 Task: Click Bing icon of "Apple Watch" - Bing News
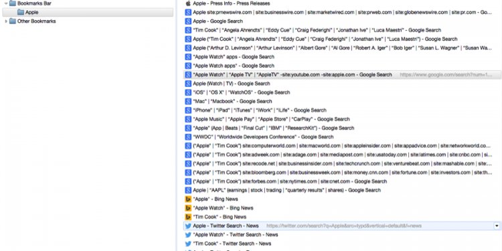coord(188,208)
